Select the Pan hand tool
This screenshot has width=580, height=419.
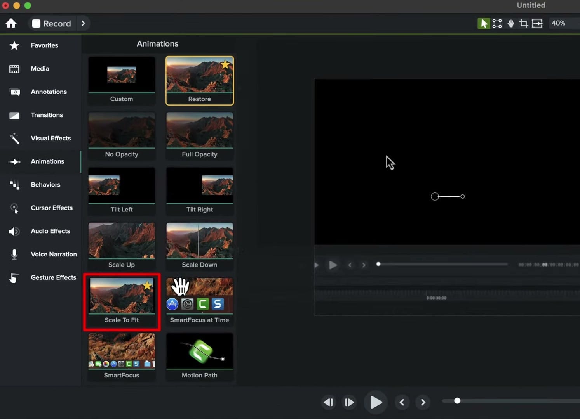coord(511,23)
